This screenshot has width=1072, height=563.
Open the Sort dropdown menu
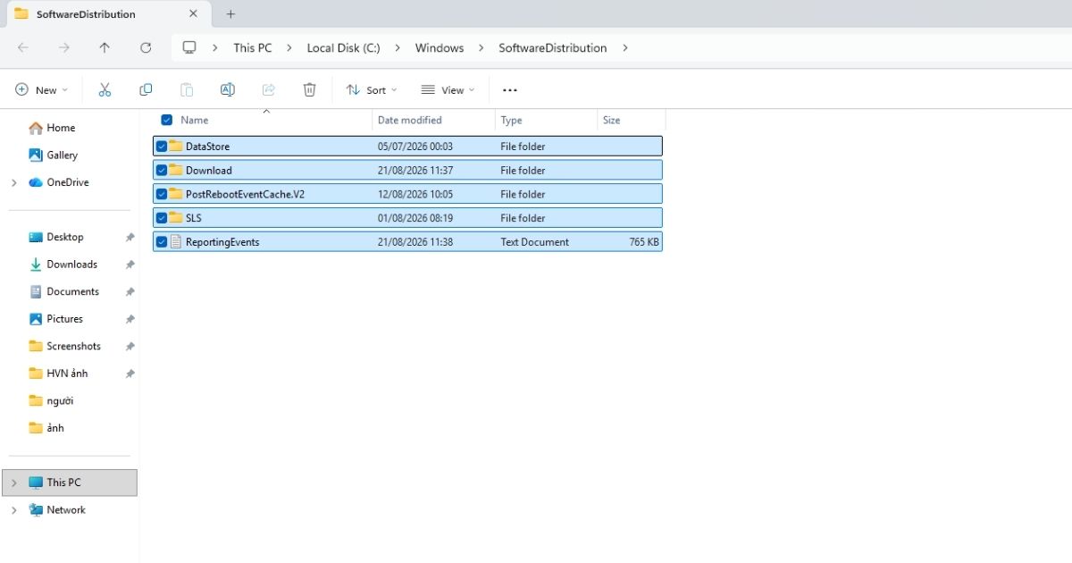(x=372, y=90)
